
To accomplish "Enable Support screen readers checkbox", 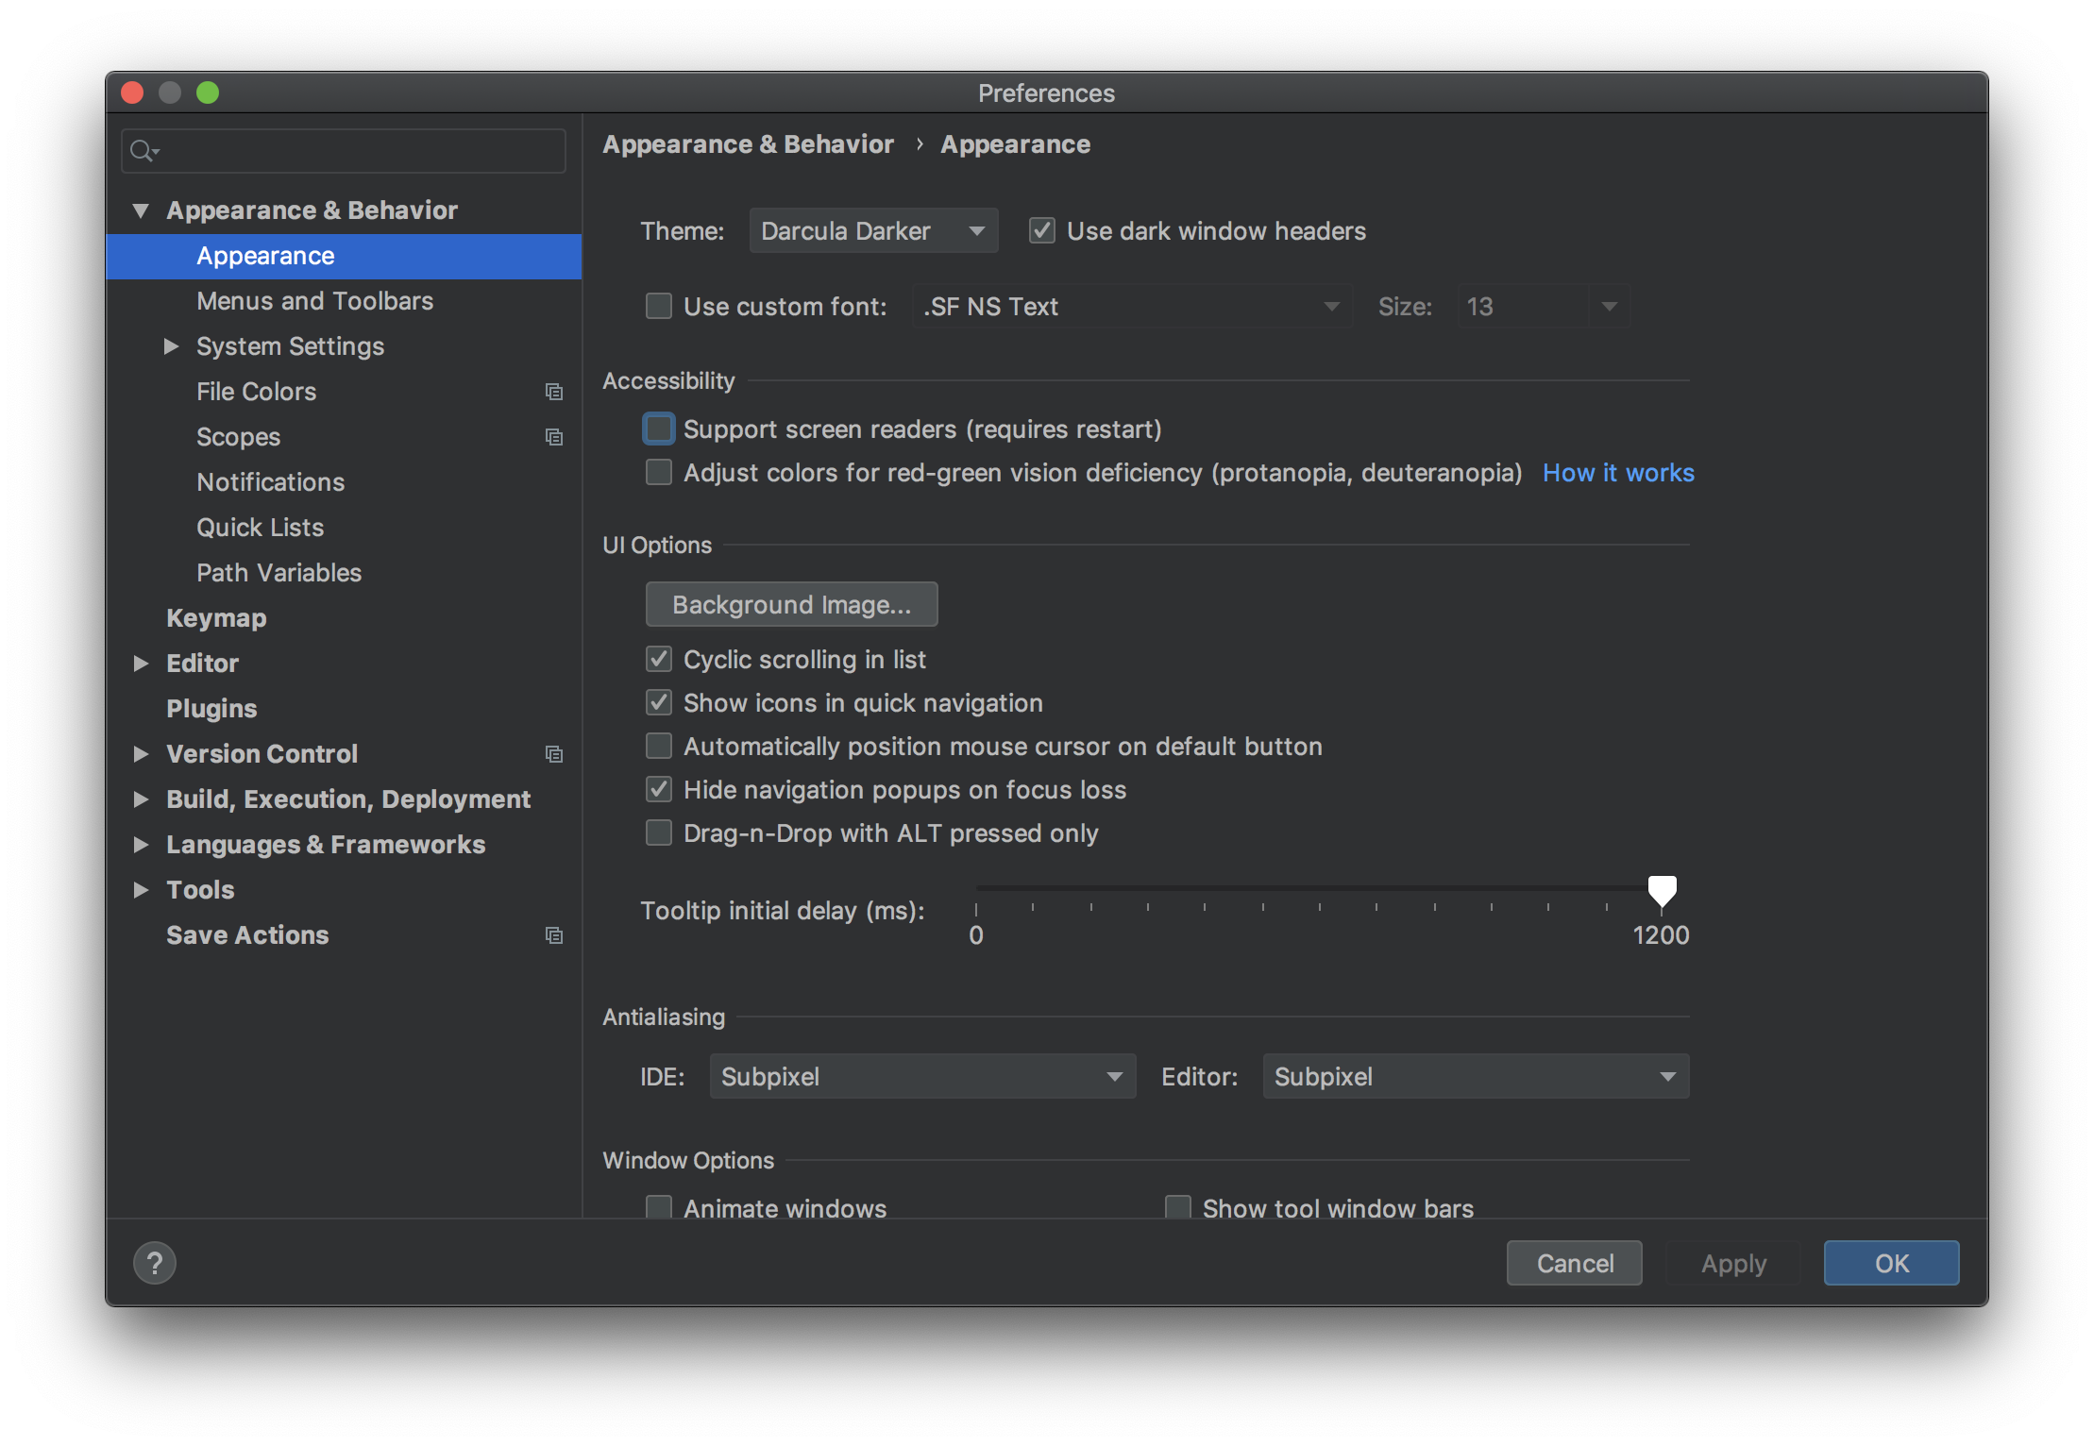I will point(659,429).
